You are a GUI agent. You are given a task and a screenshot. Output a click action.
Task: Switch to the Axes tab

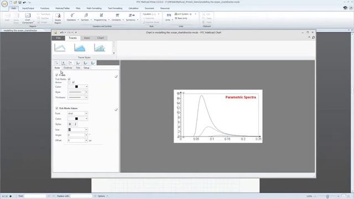[87, 38]
